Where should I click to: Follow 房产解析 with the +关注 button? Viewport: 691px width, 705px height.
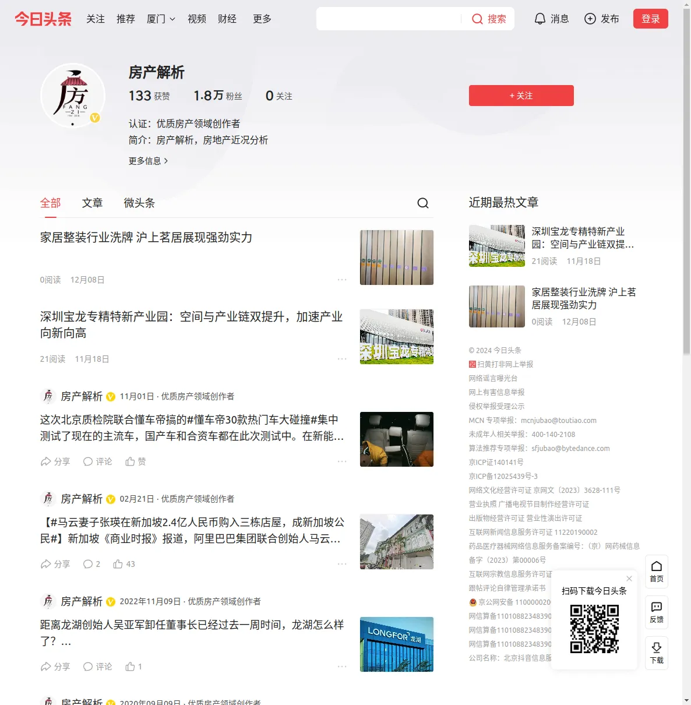(x=521, y=96)
